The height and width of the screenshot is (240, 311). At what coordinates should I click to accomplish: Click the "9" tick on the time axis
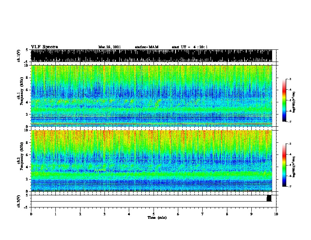(251, 214)
